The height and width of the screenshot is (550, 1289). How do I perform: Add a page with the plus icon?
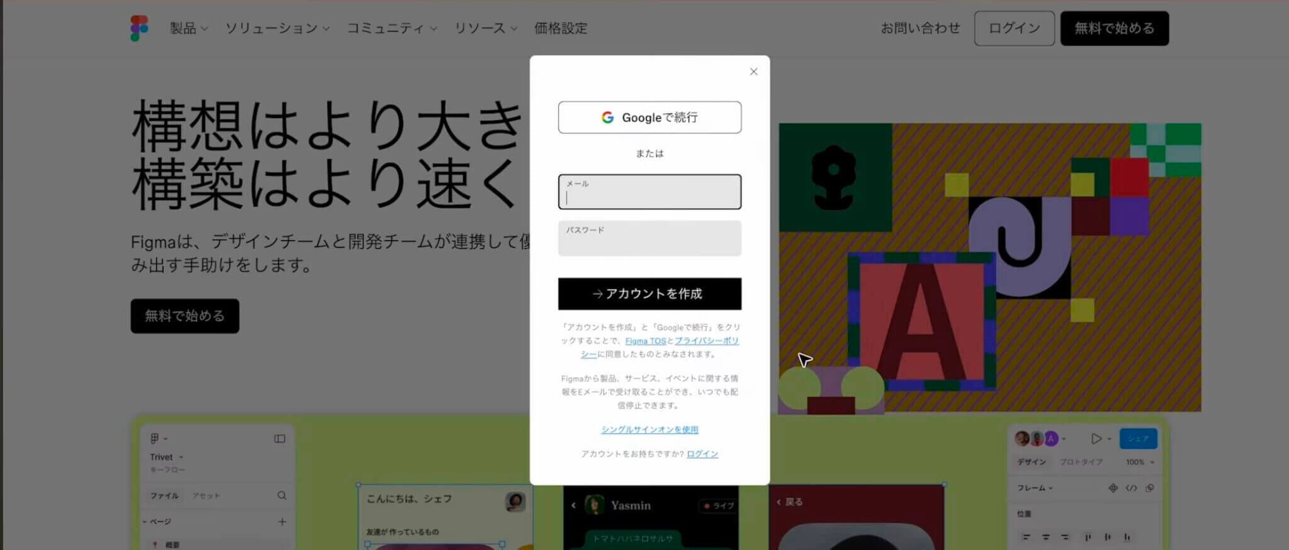(282, 522)
